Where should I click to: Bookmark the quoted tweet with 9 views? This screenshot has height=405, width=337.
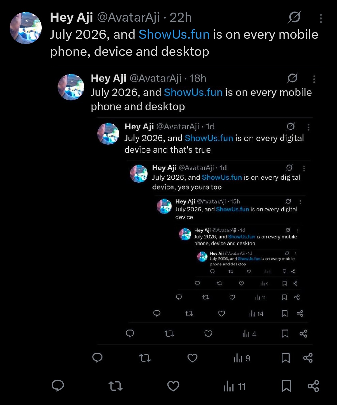coord(286,358)
